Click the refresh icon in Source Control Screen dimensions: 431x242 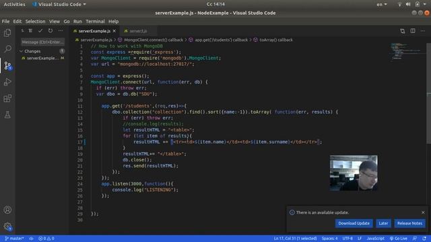tap(51, 31)
